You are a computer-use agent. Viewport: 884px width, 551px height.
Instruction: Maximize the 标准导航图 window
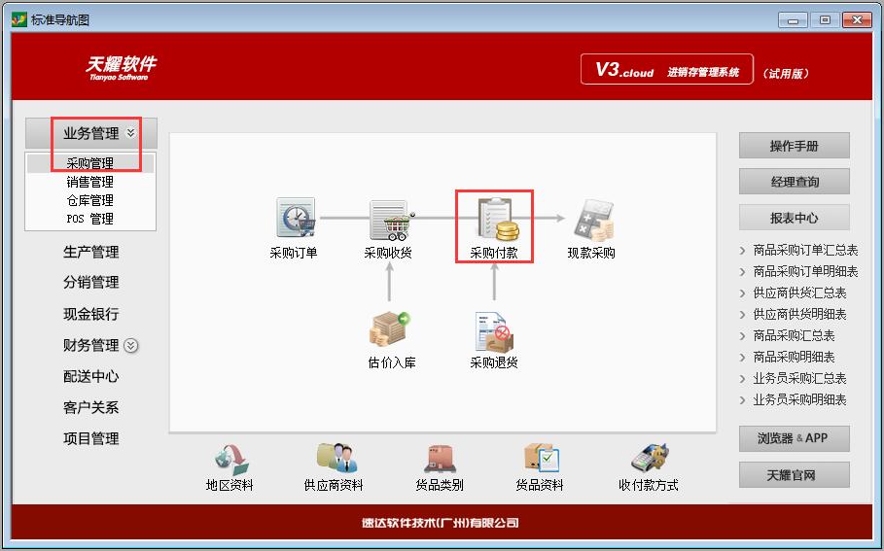coord(825,20)
